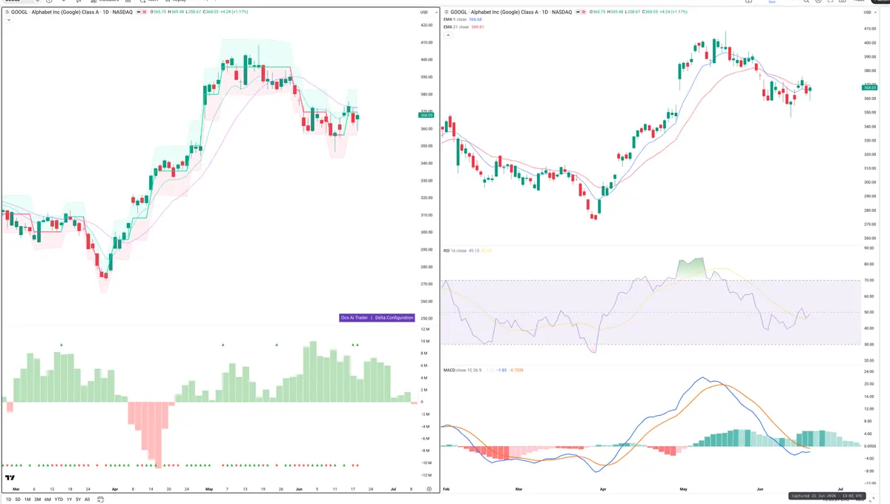Select the 1Y time range
The width and height of the screenshot is (890, 504).
point(69,500)
